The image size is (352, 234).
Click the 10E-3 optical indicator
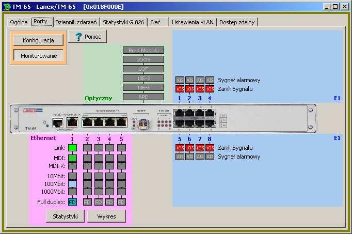click(143, 78)
